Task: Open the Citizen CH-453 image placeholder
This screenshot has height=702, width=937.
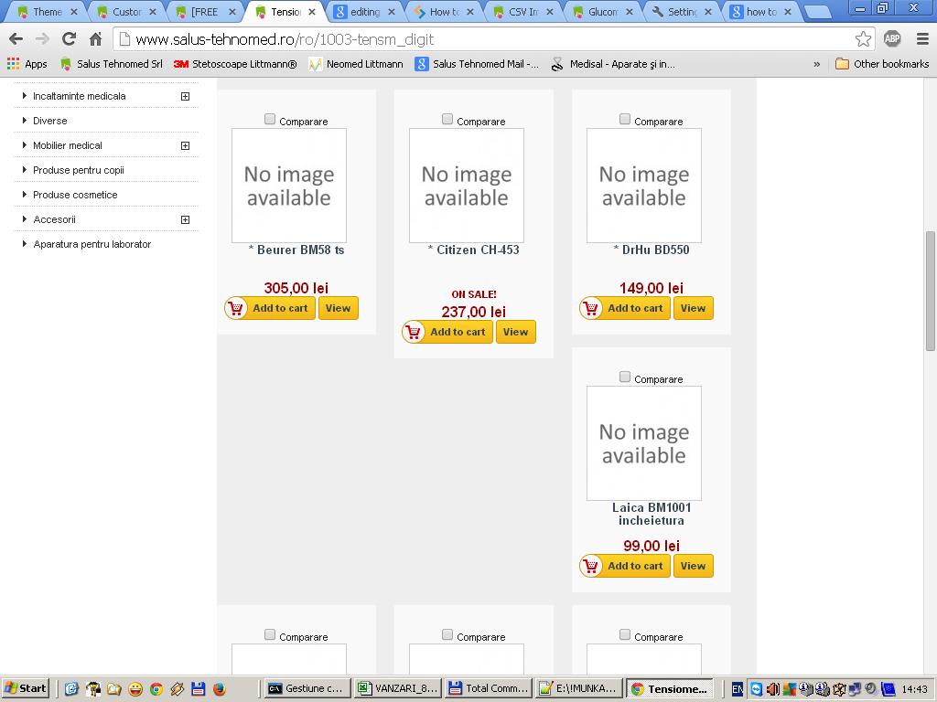Action: (467, 186)
